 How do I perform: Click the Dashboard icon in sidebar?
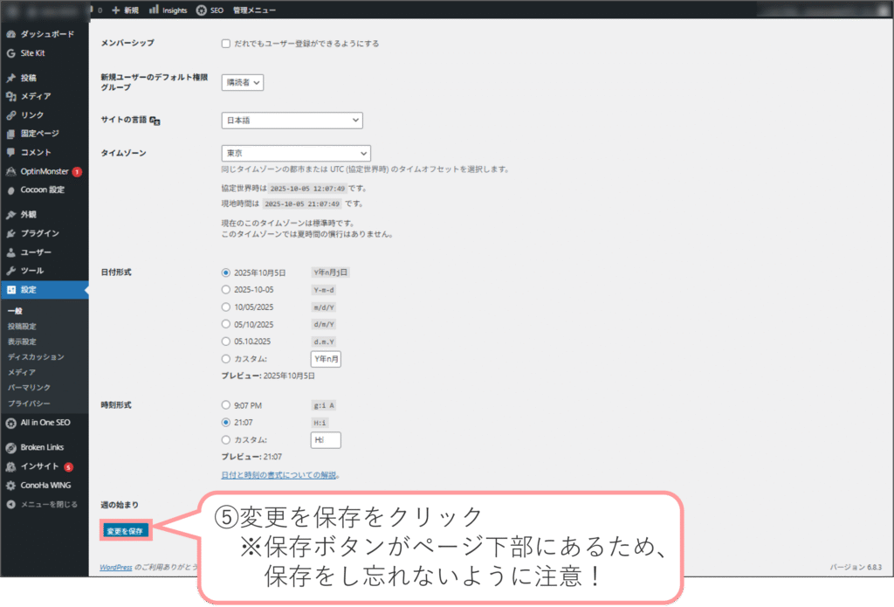(x=10, y=34)
